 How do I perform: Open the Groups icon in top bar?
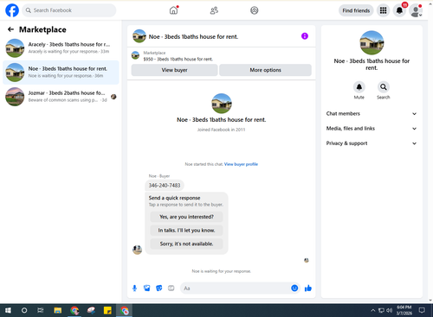[255, 10]
